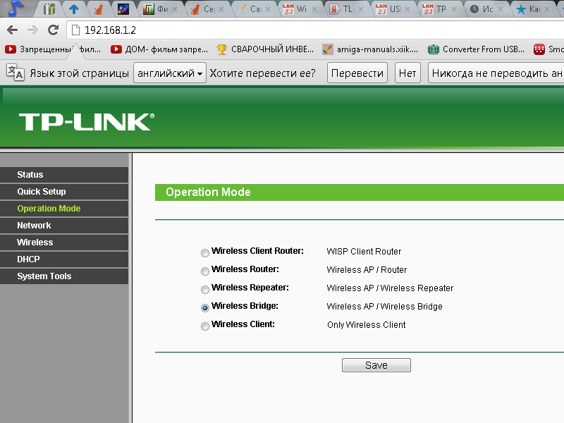This screenshot has width=564, height=423.
Task: Open the английский language dropdown
Action: (170, 73)
